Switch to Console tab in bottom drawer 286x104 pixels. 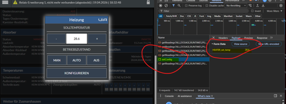coord(169,96)
